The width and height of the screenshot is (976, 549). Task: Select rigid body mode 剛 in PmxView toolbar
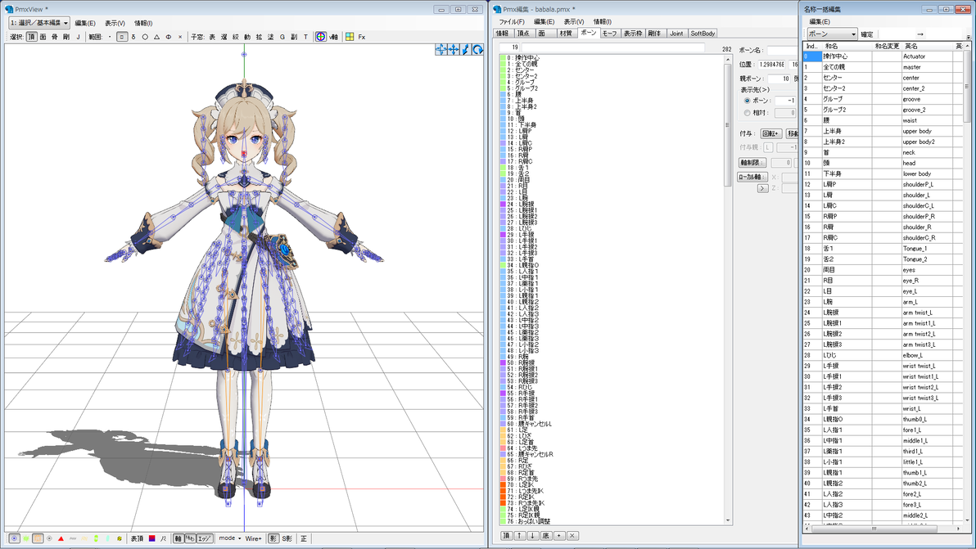tap(66, 38)
